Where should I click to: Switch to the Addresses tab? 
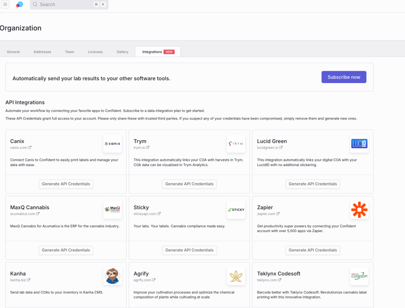(42, 52)
